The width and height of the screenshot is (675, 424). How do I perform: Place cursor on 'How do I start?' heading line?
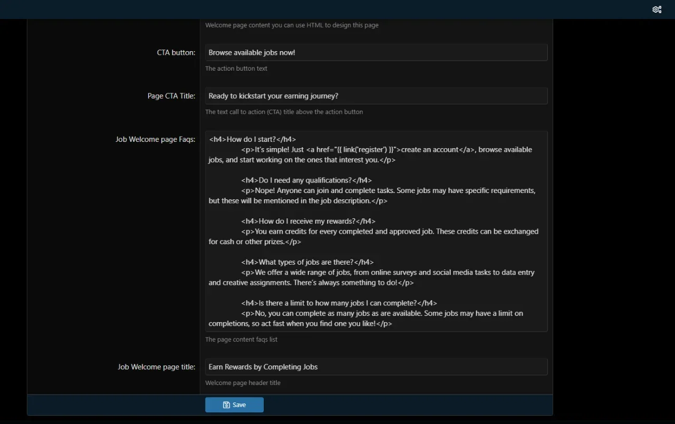tap(252, 140)
